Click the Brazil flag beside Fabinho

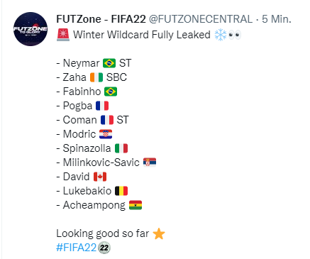pyautogui.click(x=111, y=92)
